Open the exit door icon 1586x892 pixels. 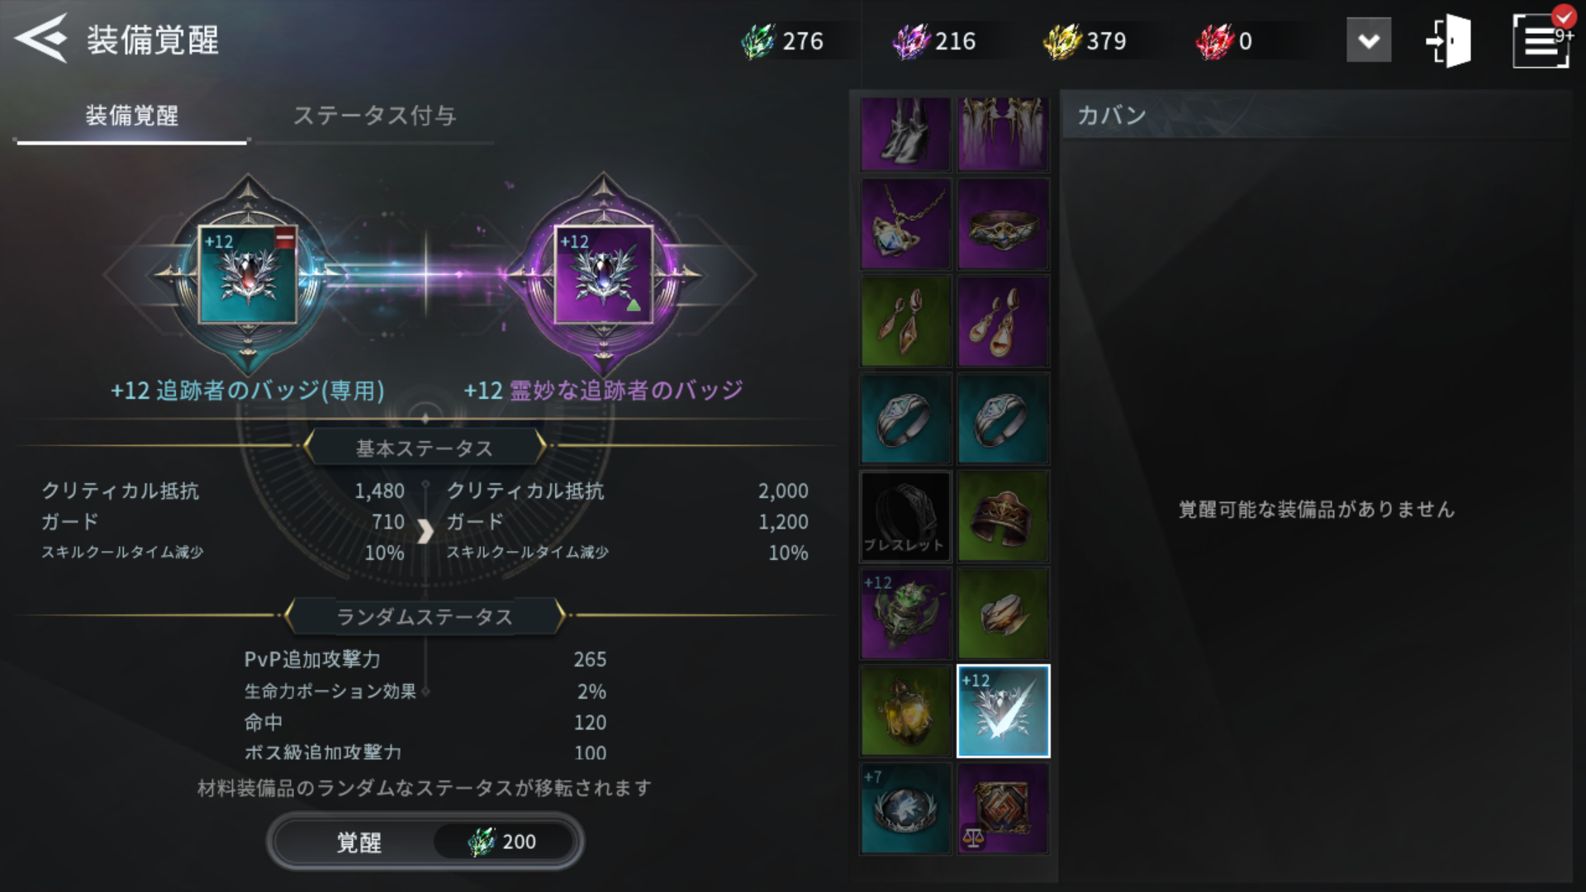pyautogui.click(x=1451, y=40)
